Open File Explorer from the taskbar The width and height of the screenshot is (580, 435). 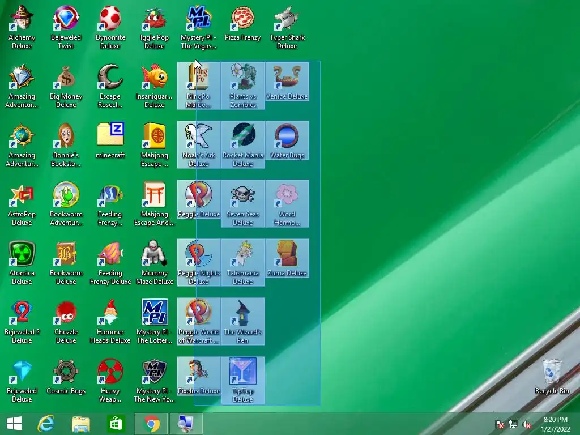(80, 424)
